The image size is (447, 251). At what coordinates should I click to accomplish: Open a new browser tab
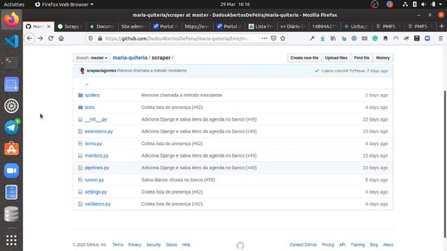click(441, 26)
